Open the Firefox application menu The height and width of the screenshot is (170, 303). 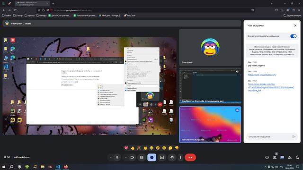point(299,10)
